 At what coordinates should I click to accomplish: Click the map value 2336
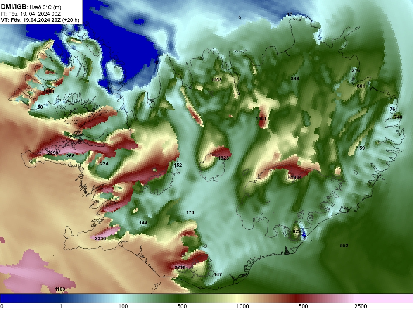pos(100,238)
